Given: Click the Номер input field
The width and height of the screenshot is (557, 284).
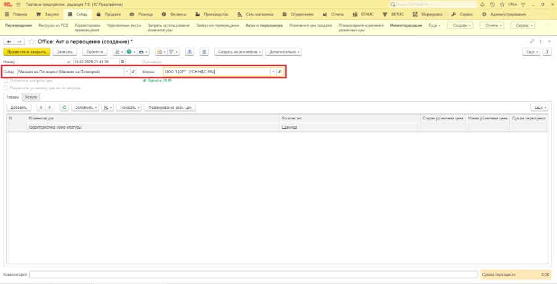Looking at the screenshot, I should click(x=40, y=62).
